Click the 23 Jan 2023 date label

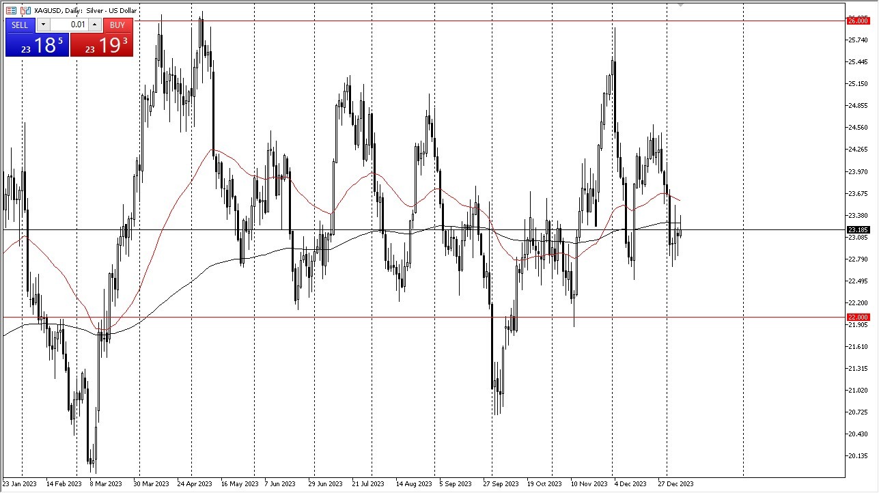click(20, 483)
